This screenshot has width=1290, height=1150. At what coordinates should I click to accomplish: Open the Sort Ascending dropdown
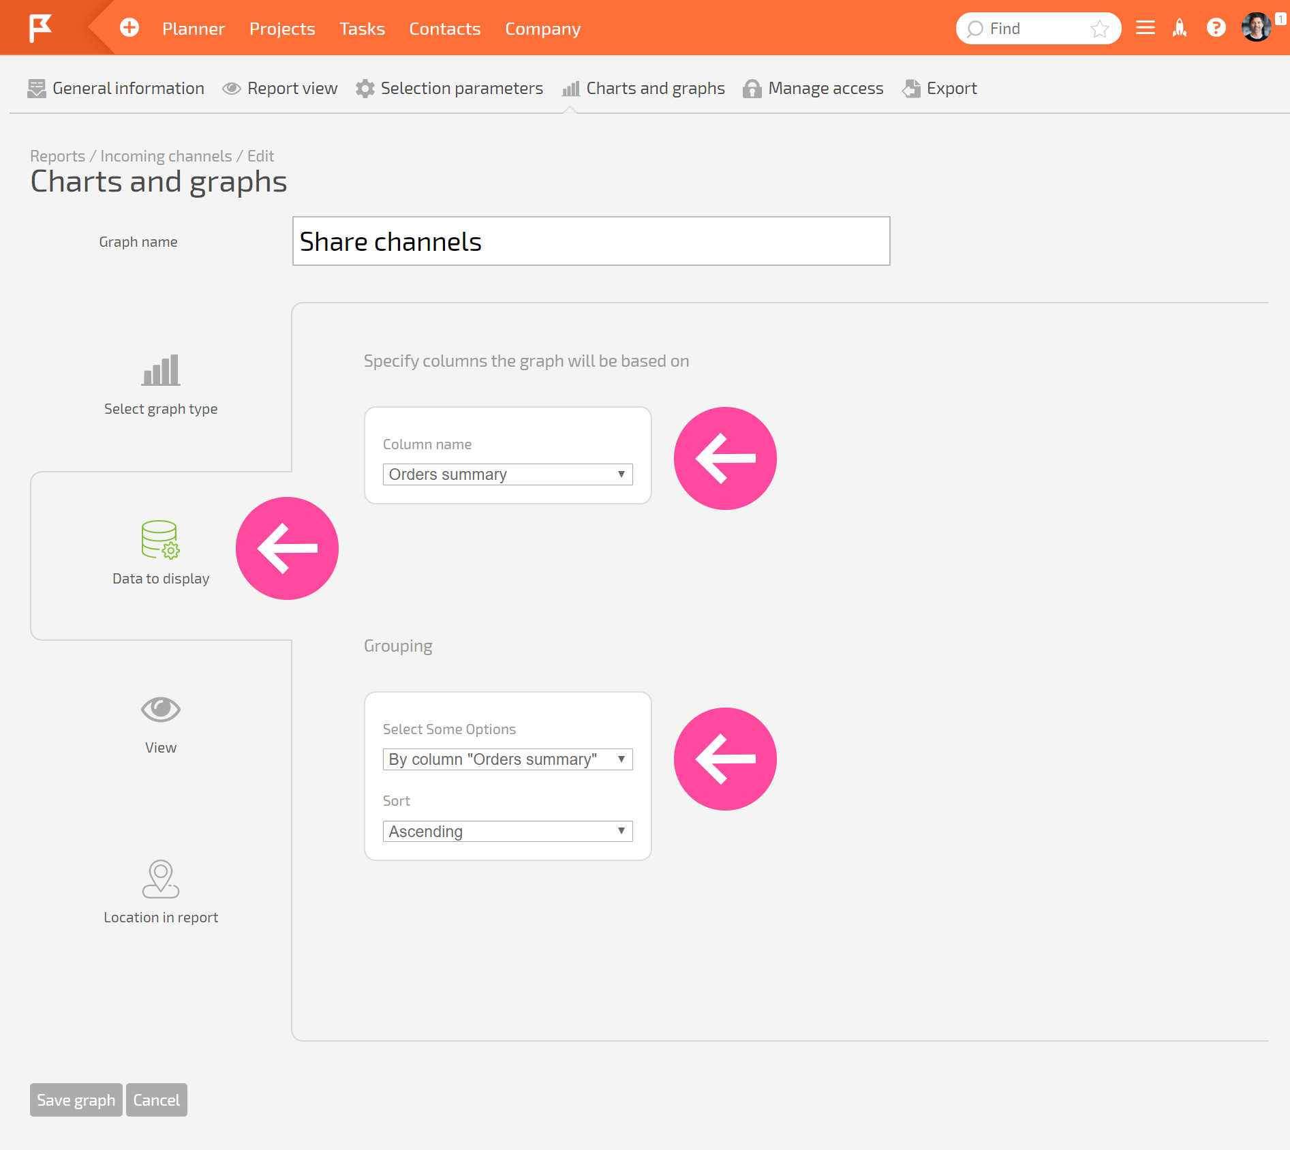[508, 832]
